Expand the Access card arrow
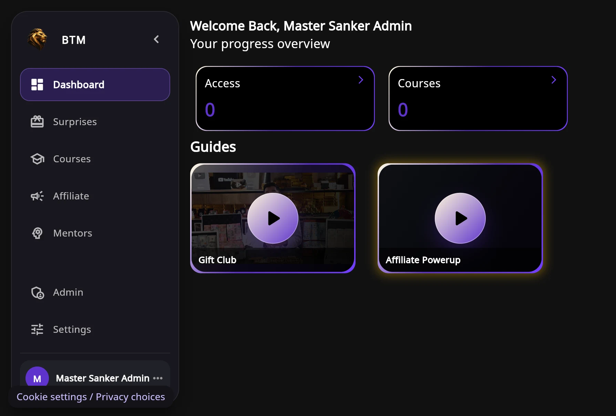Viewport: 616px width, 416px height. coord(361,80)
